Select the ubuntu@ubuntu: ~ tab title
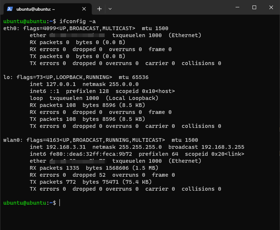 pyautogui.click(x=35, y=9)
